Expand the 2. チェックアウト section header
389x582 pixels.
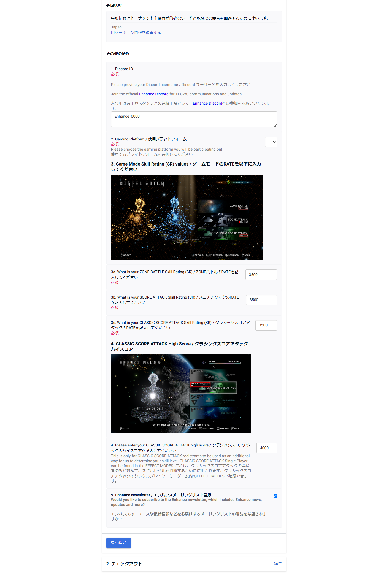coord(124,564)
